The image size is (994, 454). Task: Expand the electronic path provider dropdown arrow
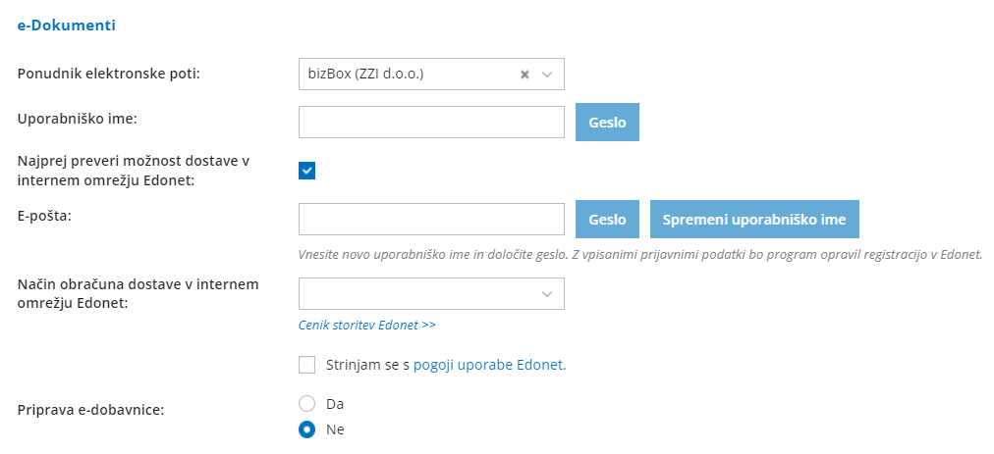pos(547,74)
